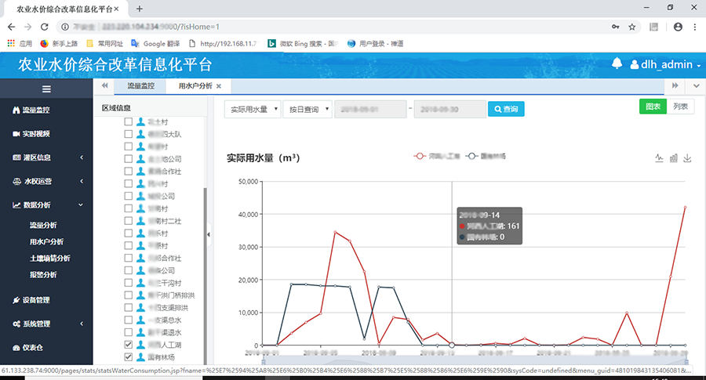Switch chart to bar view icon
The image size is (706, 380).
674,158
